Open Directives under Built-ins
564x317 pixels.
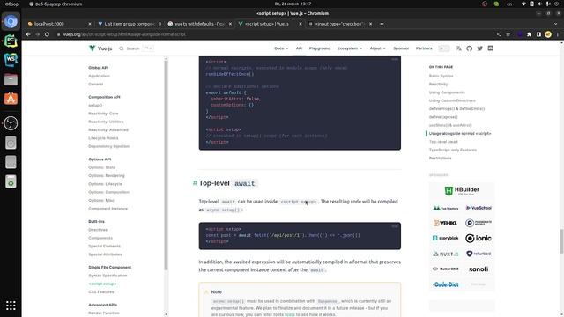[98, 230]
